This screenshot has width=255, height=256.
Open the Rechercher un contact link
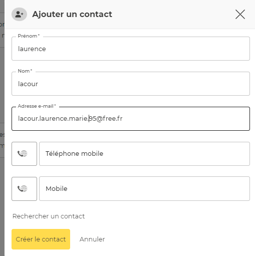click(x=49, y=216)
